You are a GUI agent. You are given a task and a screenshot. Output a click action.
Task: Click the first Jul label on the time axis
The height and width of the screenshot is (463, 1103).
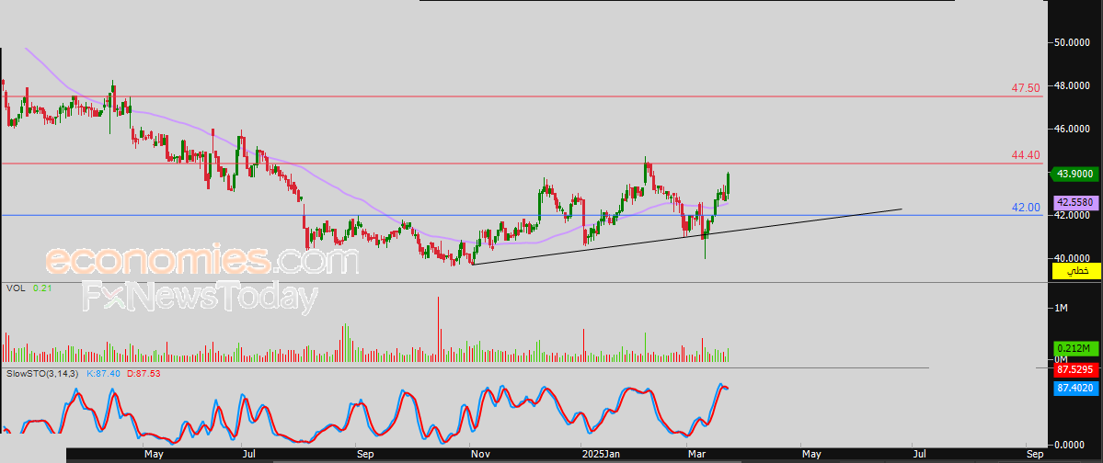click(x=249, y=455)
